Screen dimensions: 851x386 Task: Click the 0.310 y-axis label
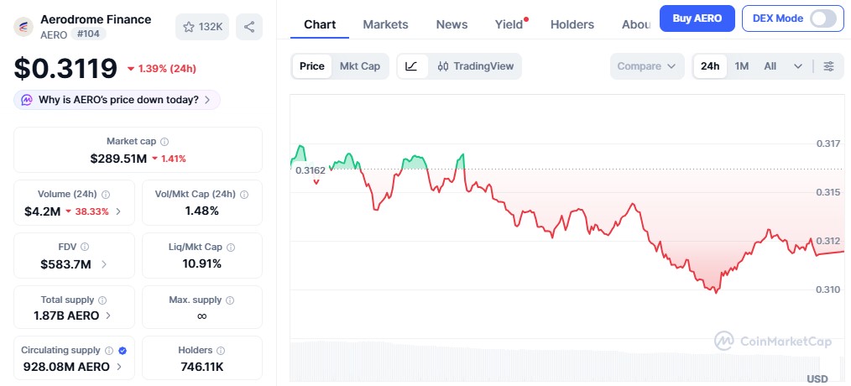tap(828, 289)
